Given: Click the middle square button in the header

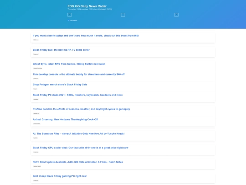Looking at the screenshot, I should [x=123, y=15].
